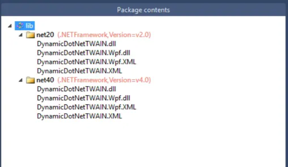This screenshot has width=288, height=167.
Task: Collapse the lib tree node
Action: [10, 26]
